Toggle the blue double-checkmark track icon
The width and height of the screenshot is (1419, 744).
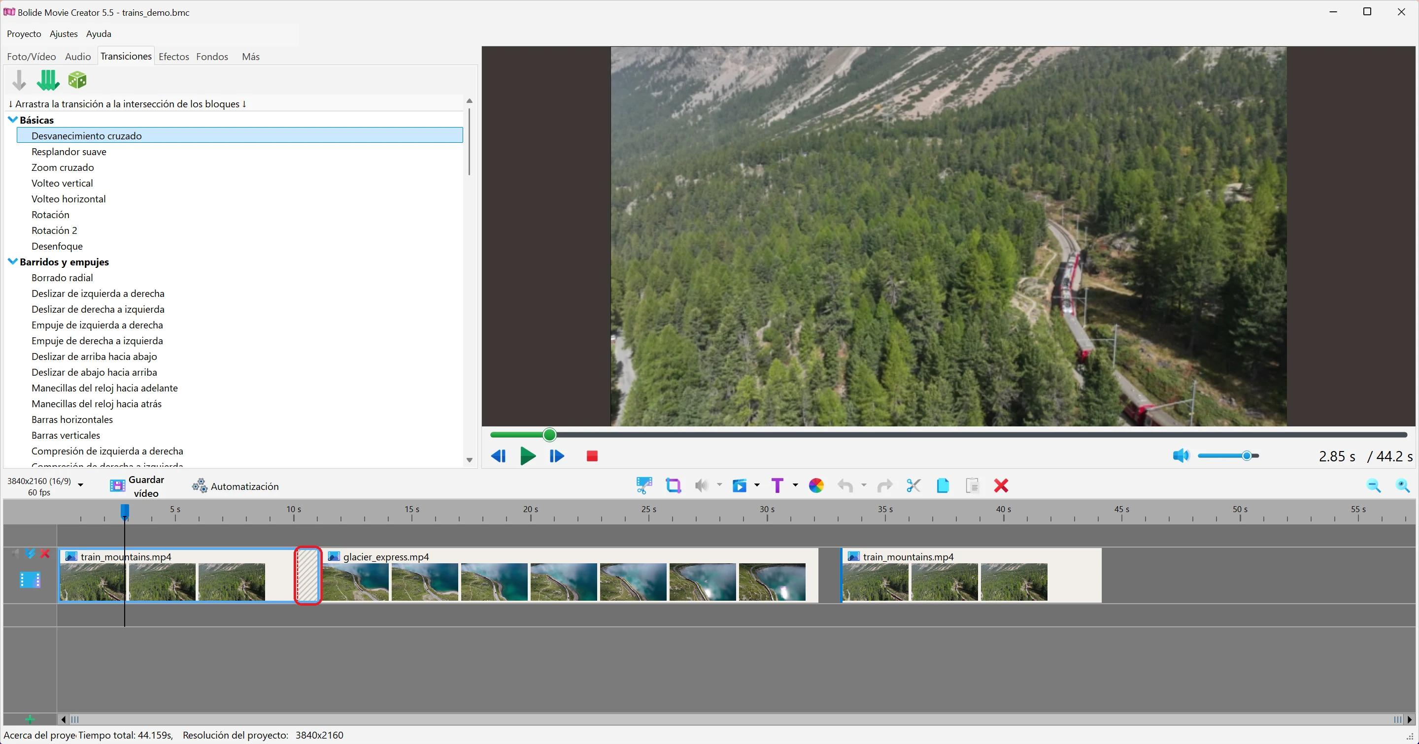(x=30, y=553)
